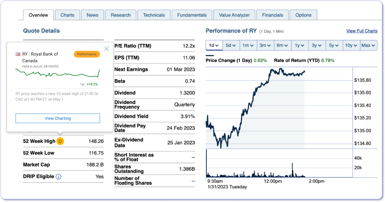The width and height of the screenshot is (385, 202).
Task: Click Shares Outstanding value 1.386B
Action: pos(187,169)
